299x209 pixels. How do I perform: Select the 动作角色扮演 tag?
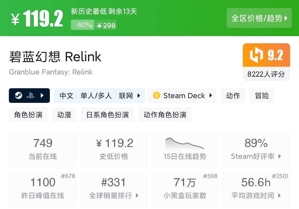tap(165, 115)
